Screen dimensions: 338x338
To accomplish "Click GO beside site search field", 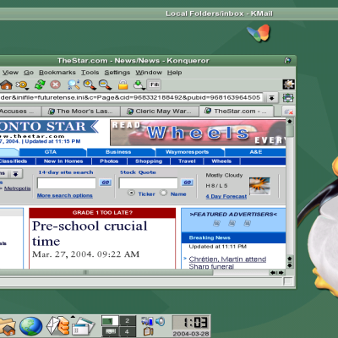I will point(106,183).
